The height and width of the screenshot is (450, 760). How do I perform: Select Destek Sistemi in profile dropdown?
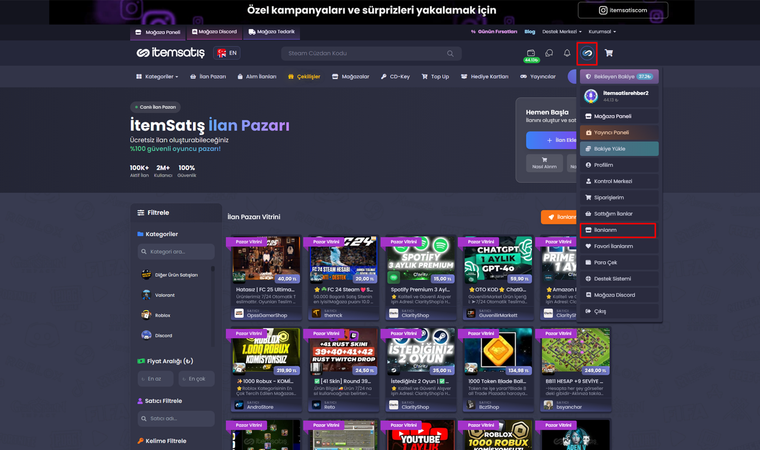pos(619,279)
